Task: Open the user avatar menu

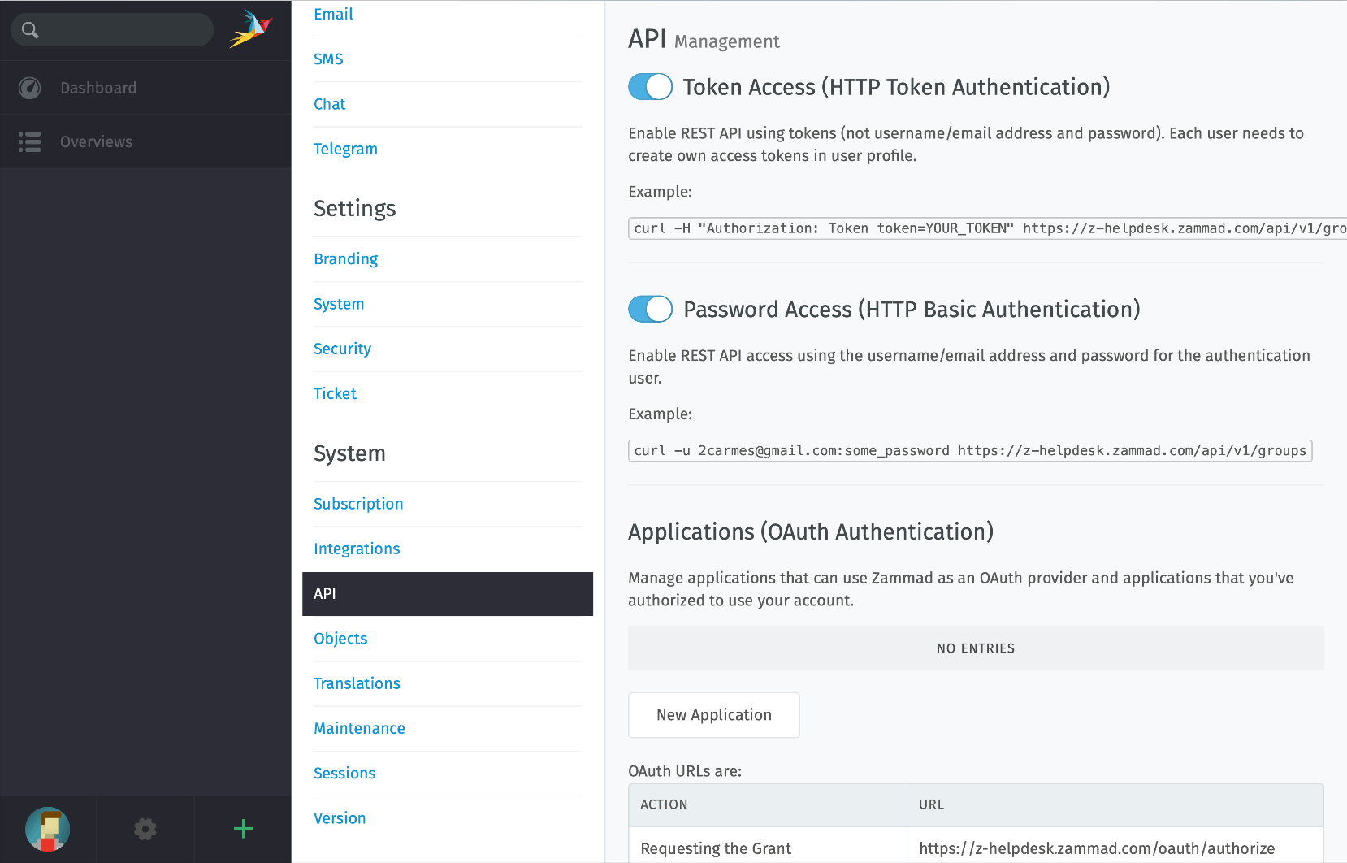Action: [47, 829]
